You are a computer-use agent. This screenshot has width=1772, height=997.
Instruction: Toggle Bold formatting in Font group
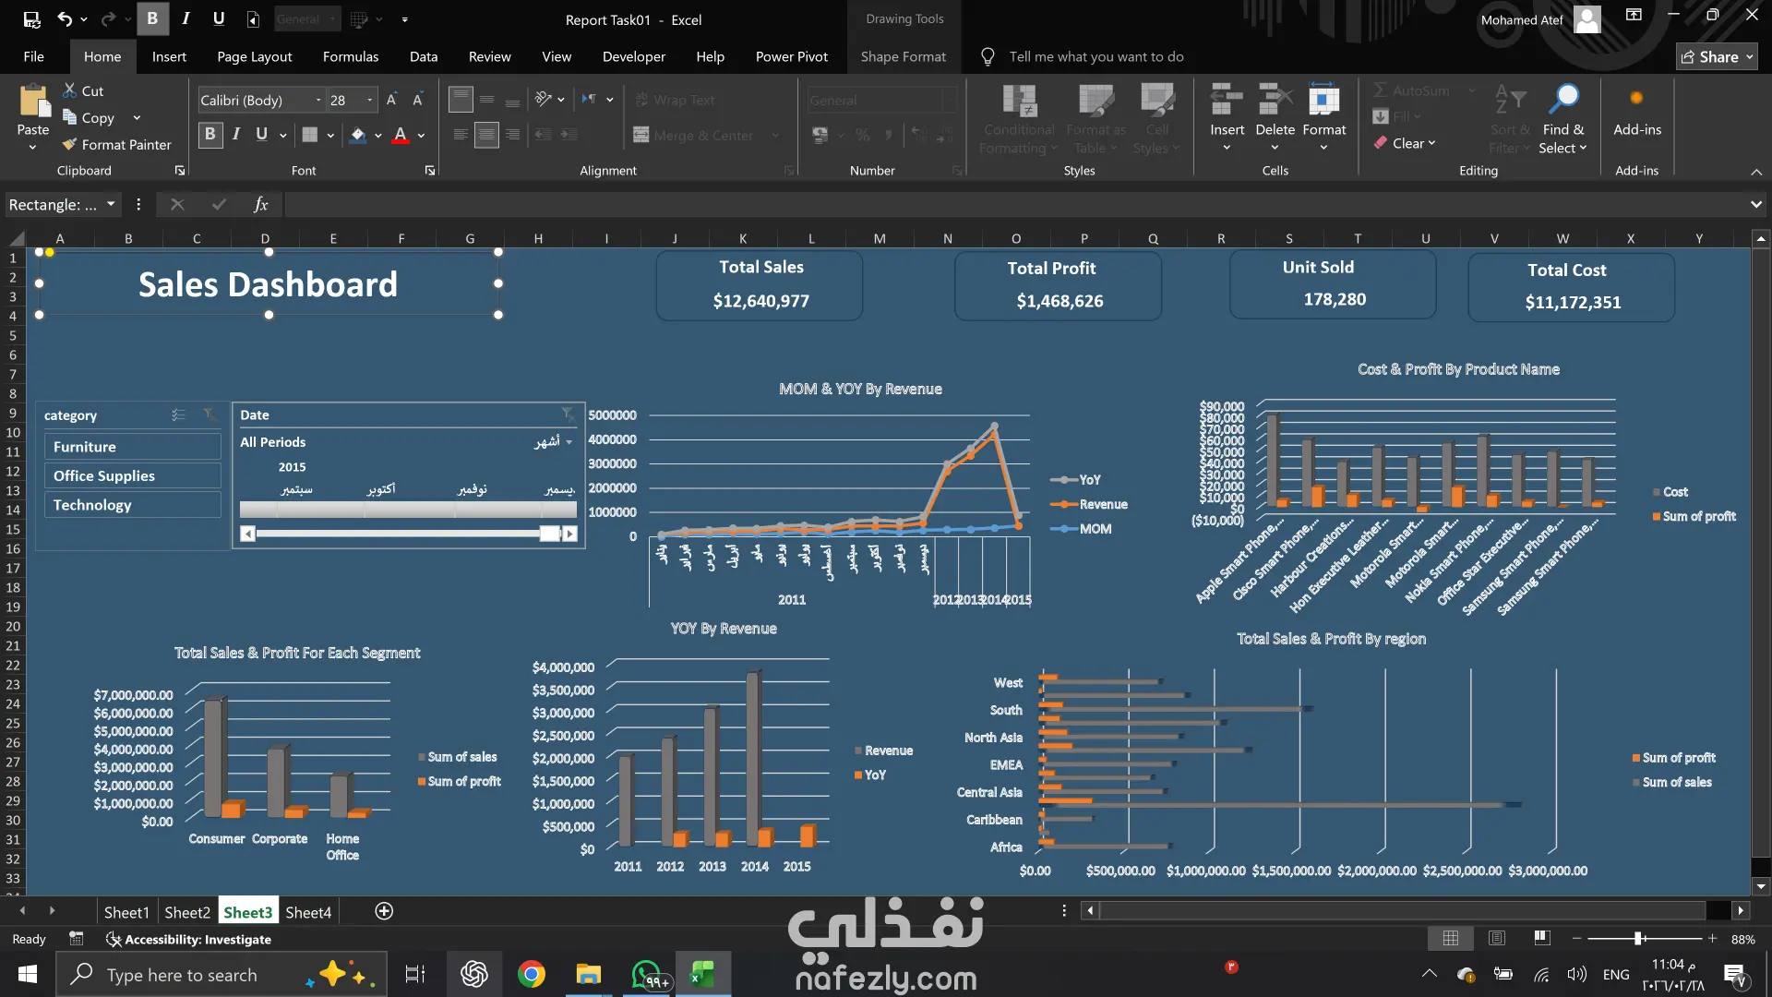click(210, 135)
